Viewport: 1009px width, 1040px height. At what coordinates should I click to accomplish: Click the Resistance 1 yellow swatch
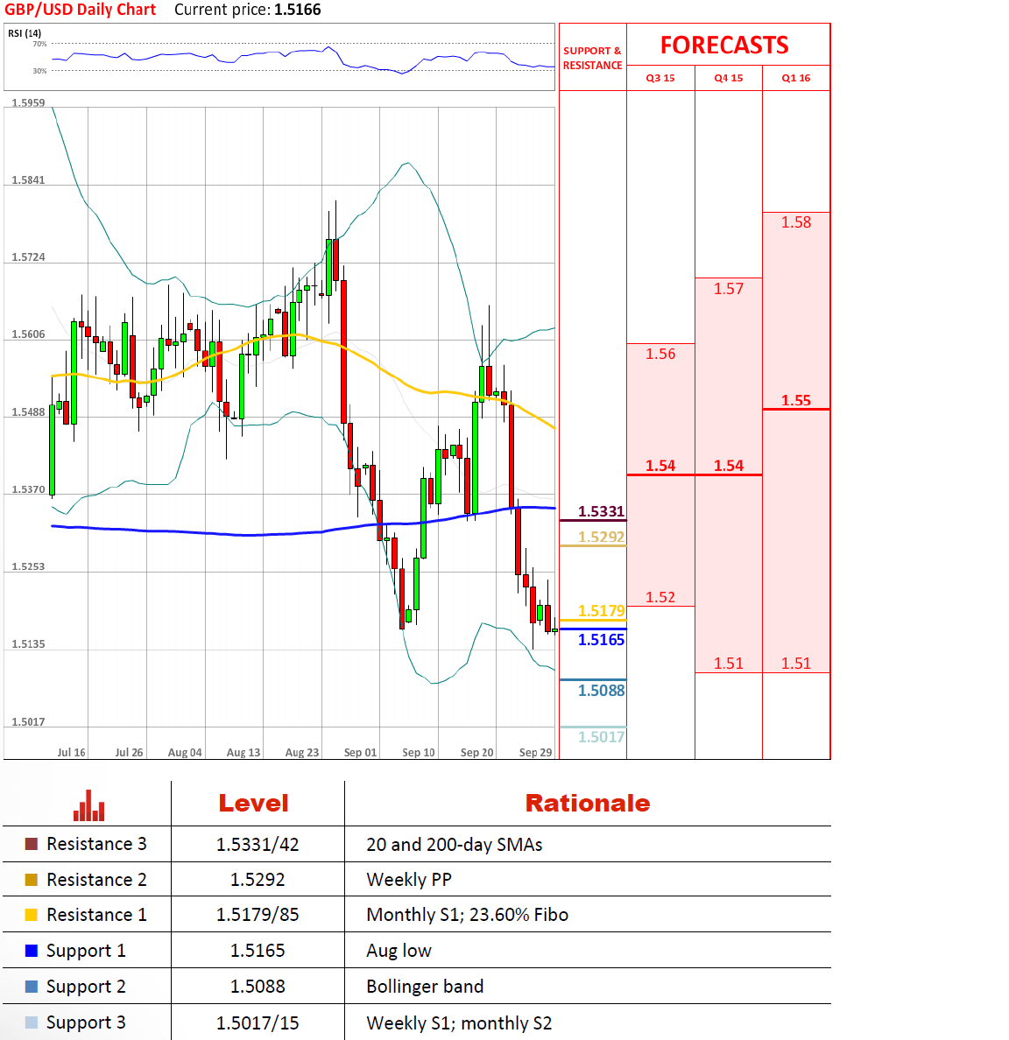[32, 915]
